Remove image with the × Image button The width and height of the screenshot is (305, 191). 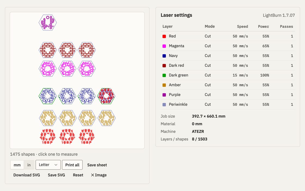tap(99, 175)
